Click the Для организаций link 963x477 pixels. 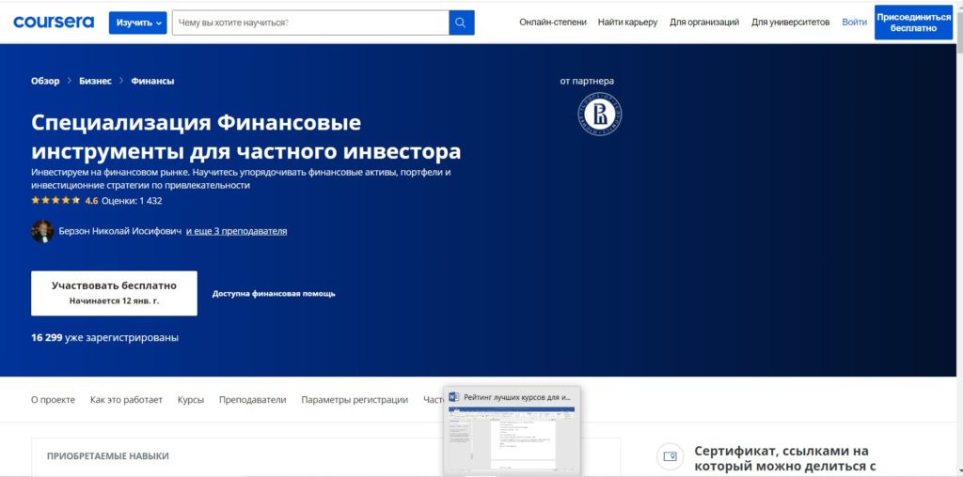pyautogui.click(x=704, y=23)
